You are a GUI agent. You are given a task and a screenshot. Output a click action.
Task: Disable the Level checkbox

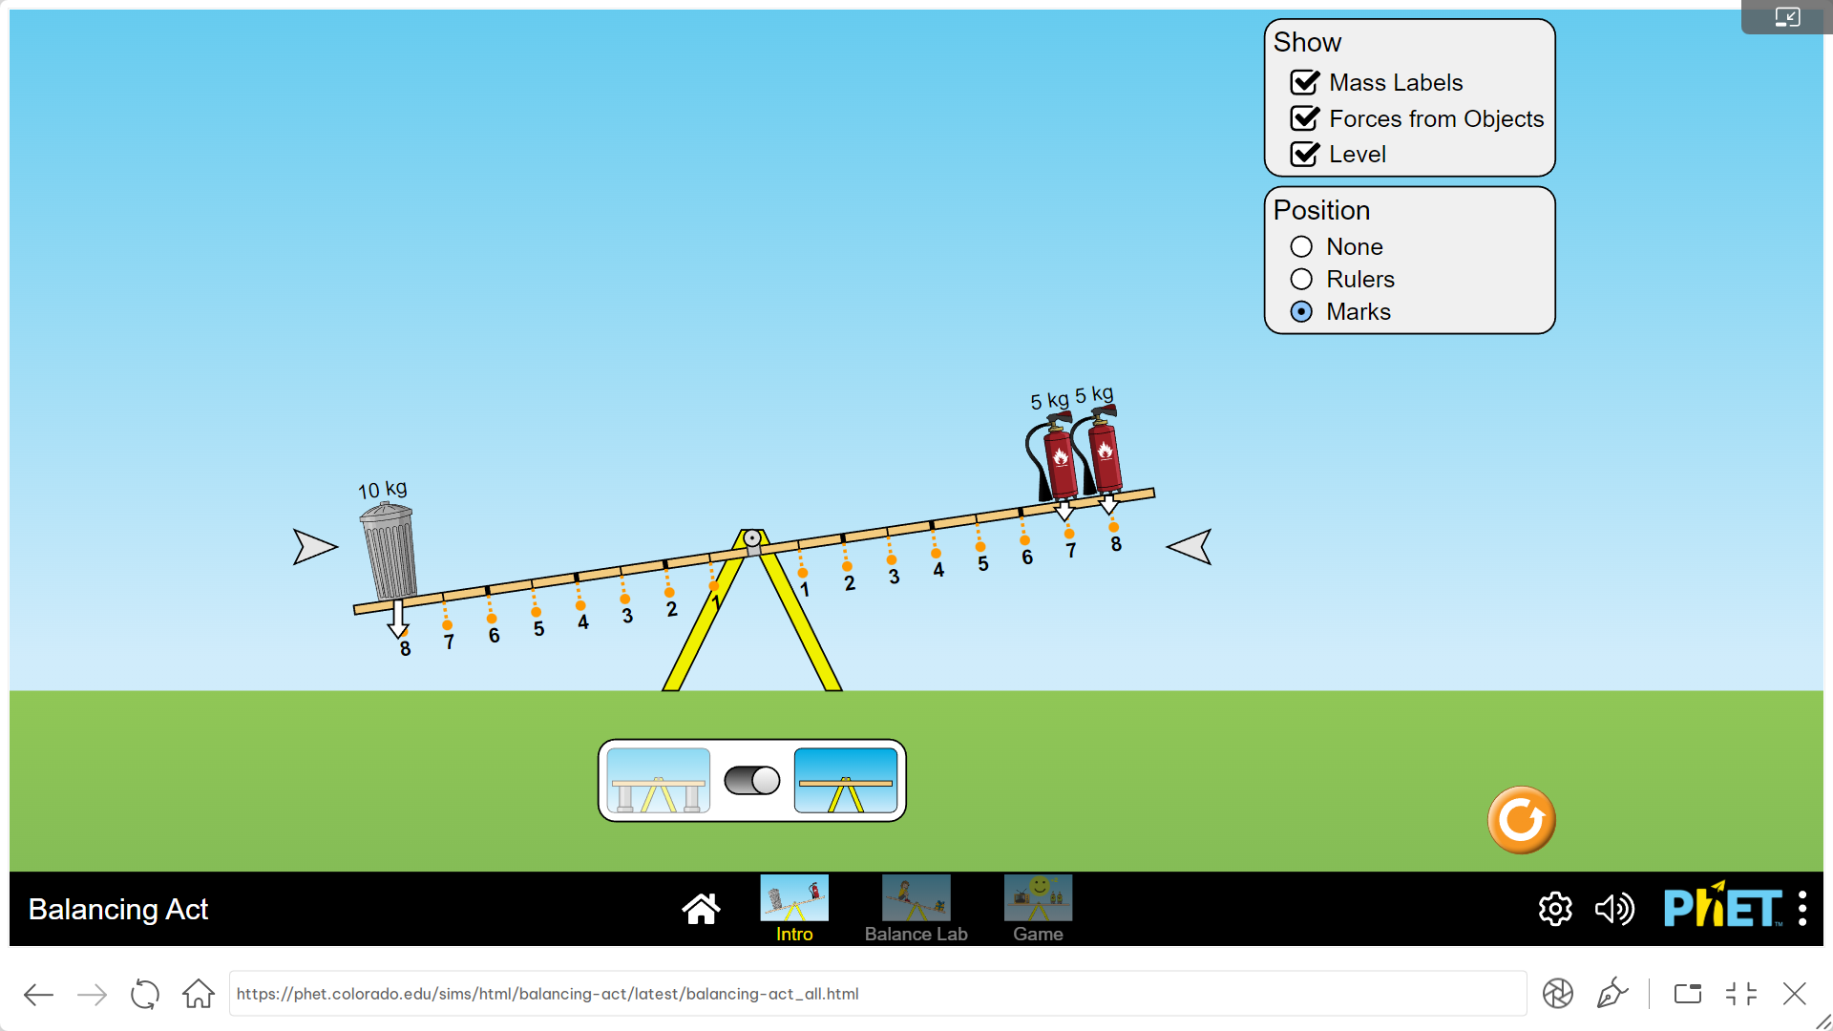[x=1305, y=155]
